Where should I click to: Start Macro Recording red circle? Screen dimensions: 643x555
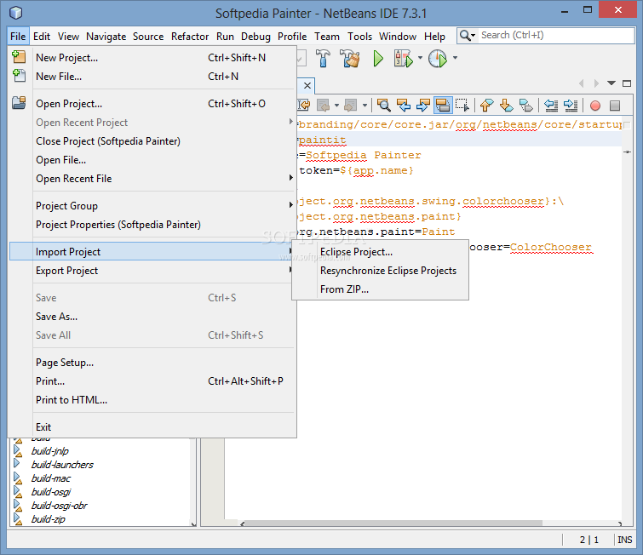(x=595, y=106)
